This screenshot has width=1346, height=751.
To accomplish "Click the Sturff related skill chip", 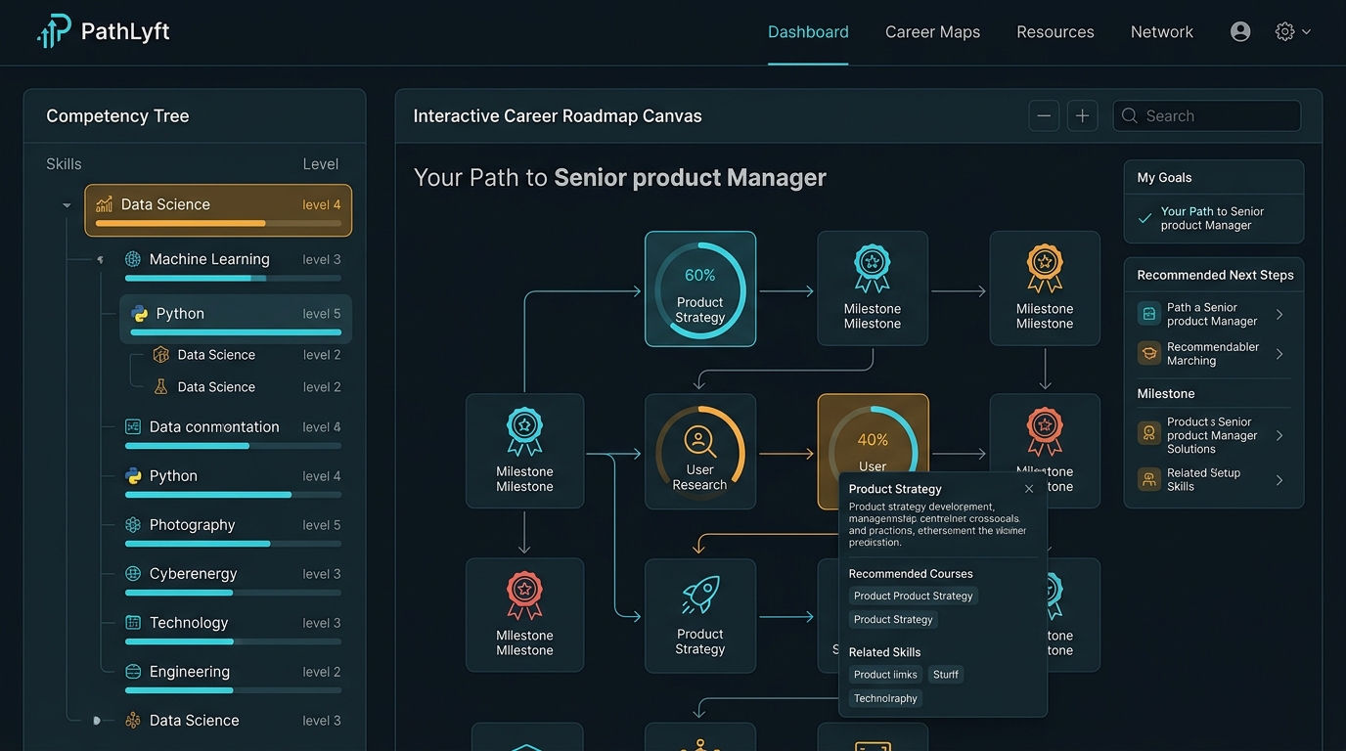I will click(946, 674).
